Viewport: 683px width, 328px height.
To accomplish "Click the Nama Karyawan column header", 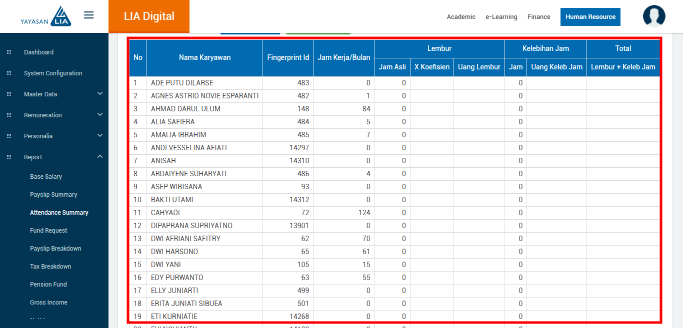I will (204, 57).
